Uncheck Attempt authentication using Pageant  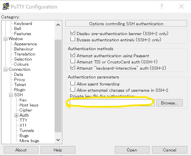click(x=72, y=55)
